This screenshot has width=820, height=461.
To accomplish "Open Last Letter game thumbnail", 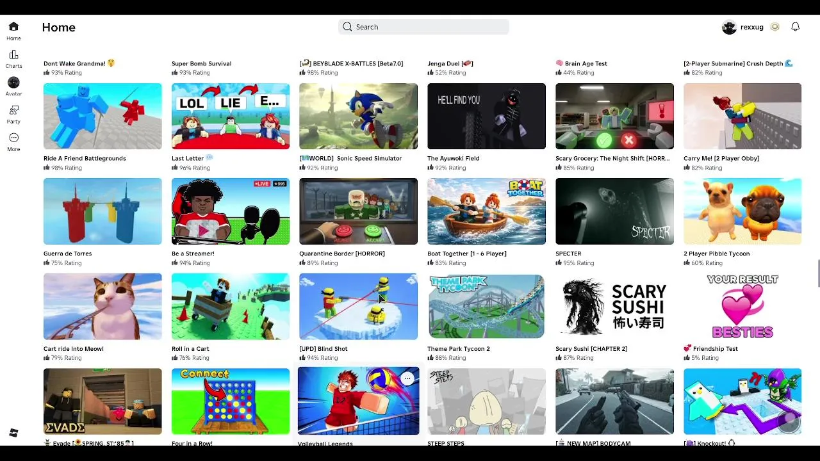I will click(x=231, y=116).
